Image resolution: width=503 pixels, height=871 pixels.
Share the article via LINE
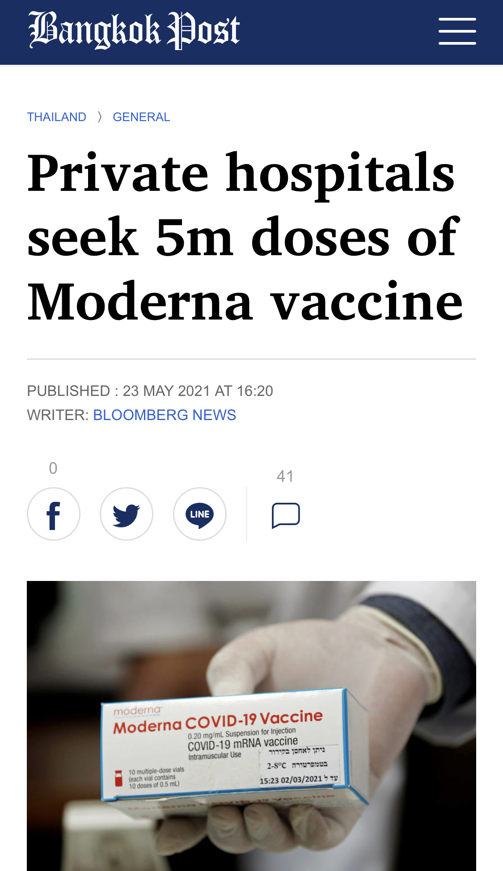click(200, 514)
